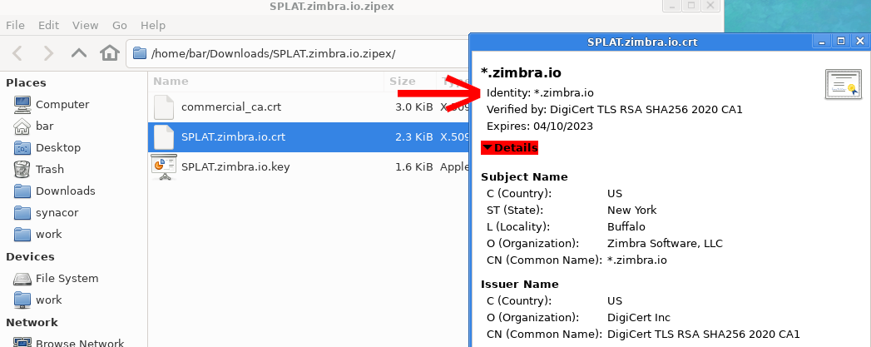Click the SPLAT.zimbra.io.crt file icon
The width and height of the screenshot is (871, 347).
click(x=164, y=136)
